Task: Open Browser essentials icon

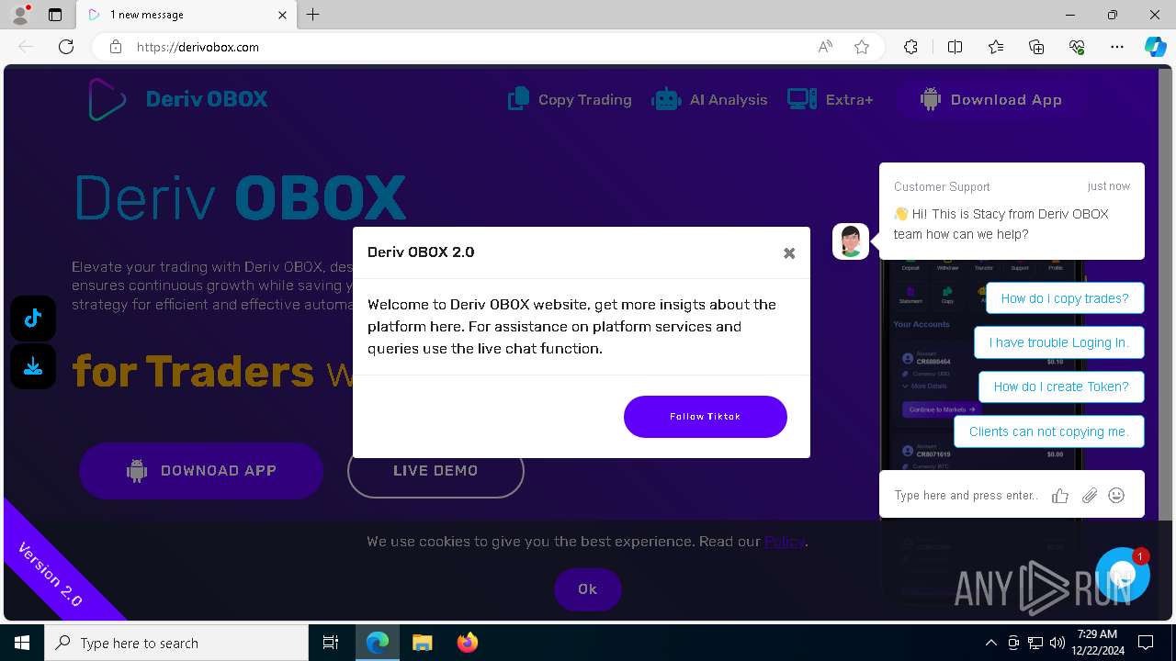Action: tap(1077, 47)
